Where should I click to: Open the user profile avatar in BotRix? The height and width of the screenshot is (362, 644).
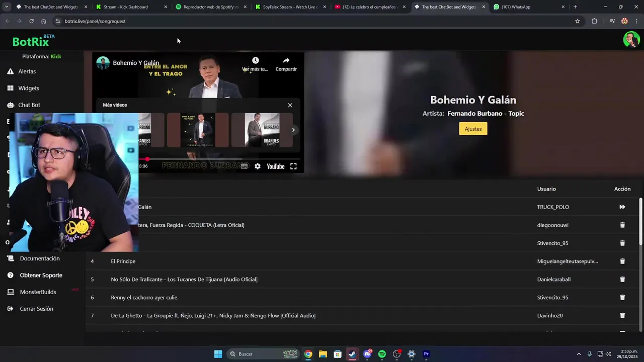631,39
